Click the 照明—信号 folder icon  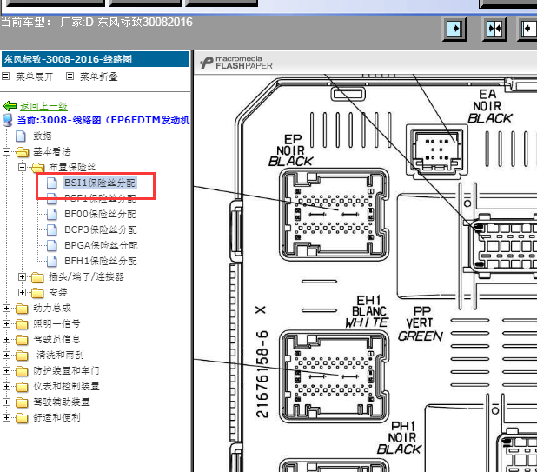(23, 324)
